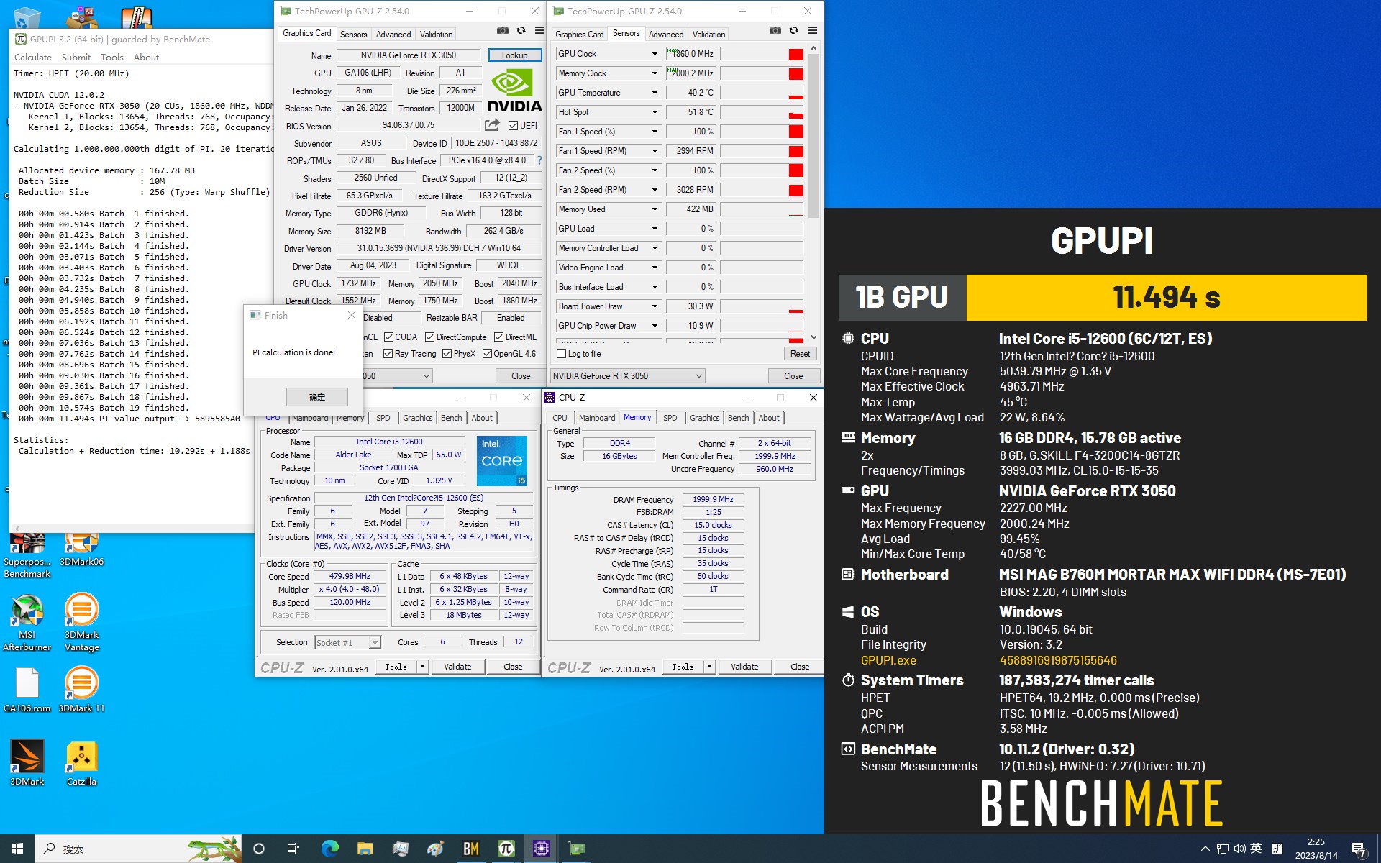Switch to Mainboard tab in right CPU-Z window
Viewport: 1381px width, 863px height.
point(597,418)
